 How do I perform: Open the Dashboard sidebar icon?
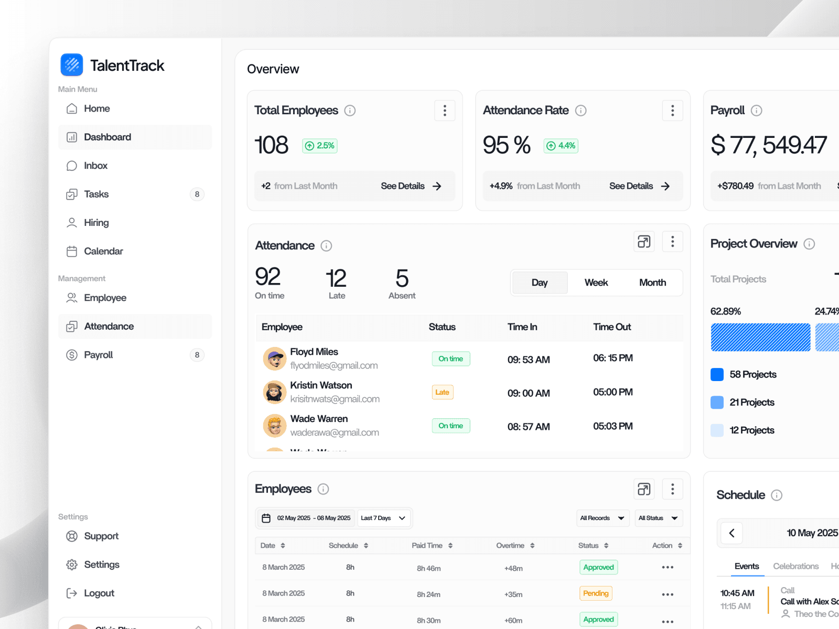[x=72, y=137]
